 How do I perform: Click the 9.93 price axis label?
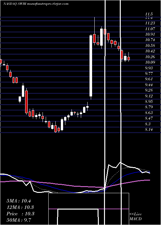pos(149,68)
